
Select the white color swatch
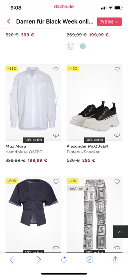click(70, 46)
